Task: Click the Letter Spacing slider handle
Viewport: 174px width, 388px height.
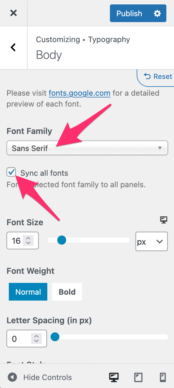Action: pyautogui.click(x=55, y=336)
